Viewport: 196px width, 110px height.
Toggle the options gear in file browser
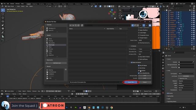coord(150,25)
